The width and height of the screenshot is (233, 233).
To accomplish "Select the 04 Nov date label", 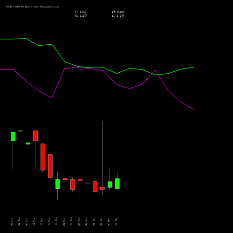I will click(x=19, y=222).
